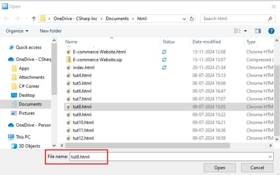
Task: Click navigation pane scroll up arrow
Action: click(x=54, y=41)
